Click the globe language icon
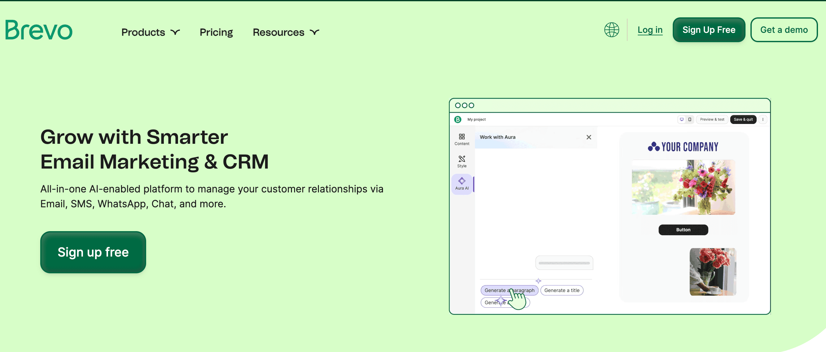Image resolution: width=826 pixels, height=352 pixels. coord(611,30)
